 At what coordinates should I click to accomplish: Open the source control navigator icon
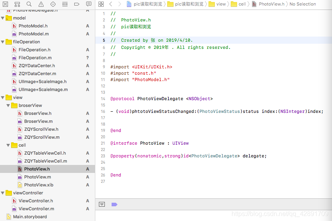pyautogui.click(x=5, y=4)
